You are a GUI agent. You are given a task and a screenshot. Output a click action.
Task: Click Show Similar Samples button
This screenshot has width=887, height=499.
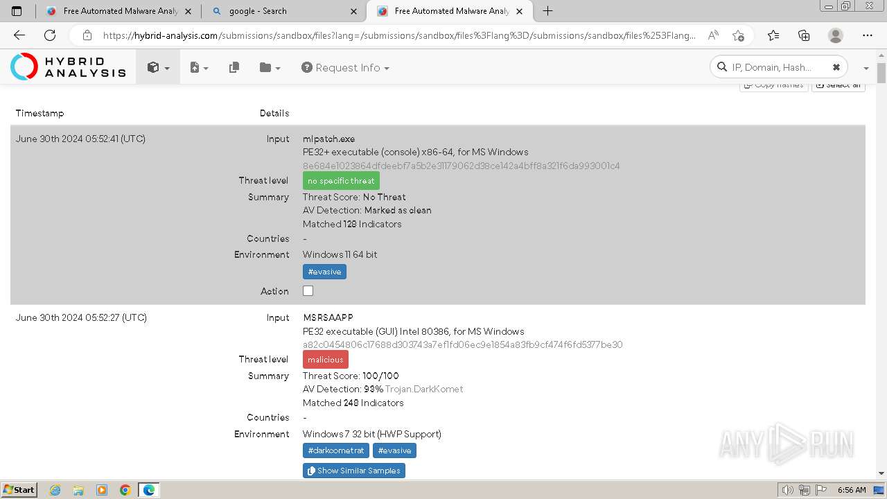coord(354,471)
